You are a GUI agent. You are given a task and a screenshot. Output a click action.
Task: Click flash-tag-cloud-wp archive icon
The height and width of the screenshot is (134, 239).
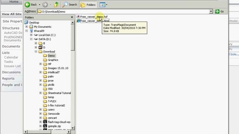point(45,122)
